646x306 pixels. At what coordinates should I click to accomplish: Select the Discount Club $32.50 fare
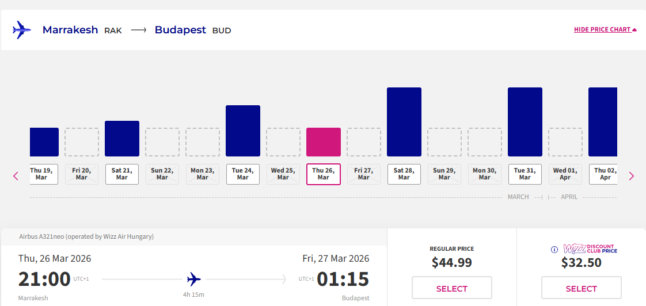pyautogui.click(x=582, y=288)
